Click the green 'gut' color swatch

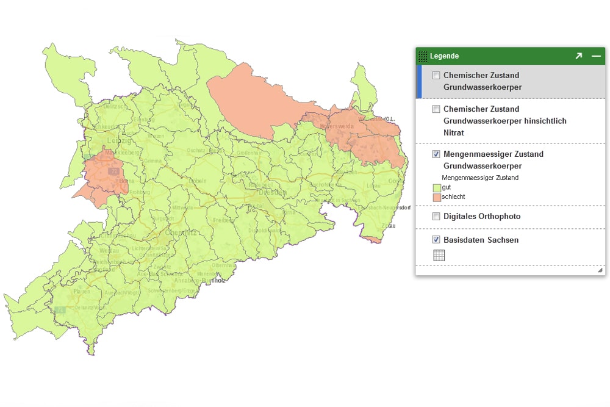(437, 187)
